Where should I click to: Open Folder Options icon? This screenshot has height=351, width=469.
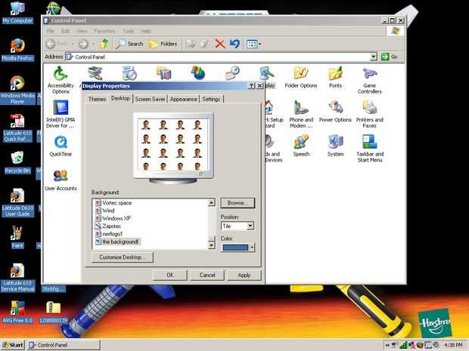[x=301, y=77]
